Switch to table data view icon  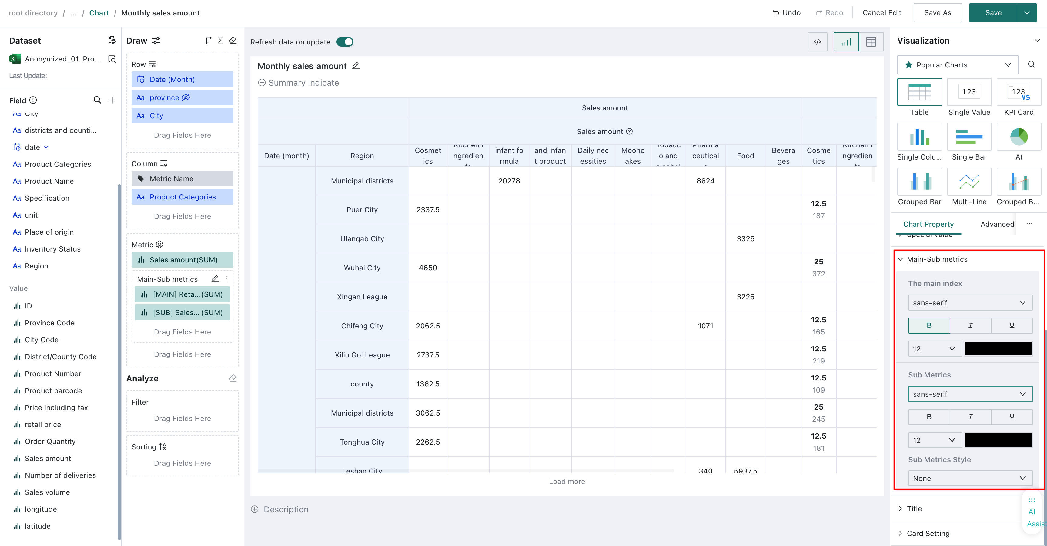click(x=871, y=42)
